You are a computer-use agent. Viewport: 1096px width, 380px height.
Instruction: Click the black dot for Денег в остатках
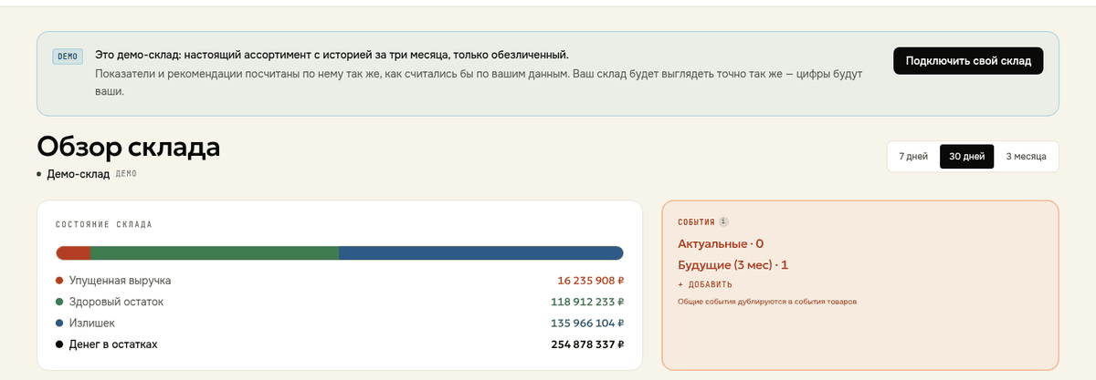point(59,344)
